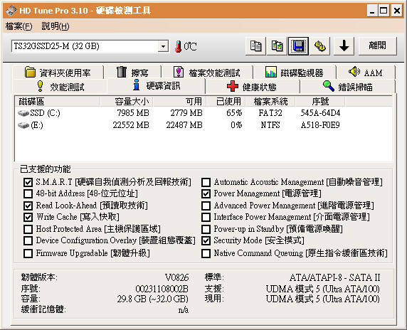Click the 可用 column header
The height and width of the screenshot is (330, 407).
pos(180,102)
